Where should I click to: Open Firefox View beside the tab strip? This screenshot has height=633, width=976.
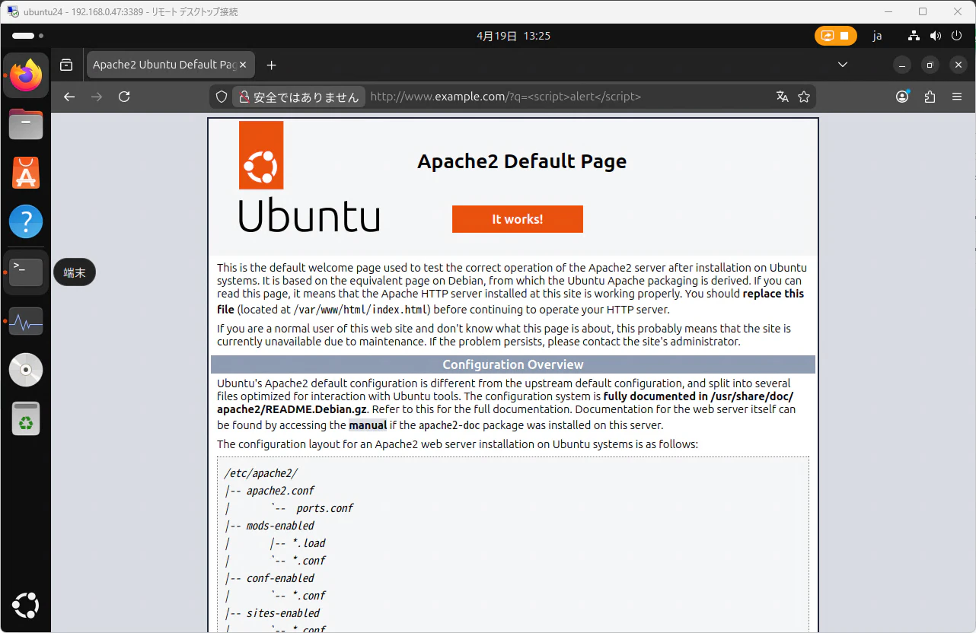pyautogui.click(x=66, y=65)
